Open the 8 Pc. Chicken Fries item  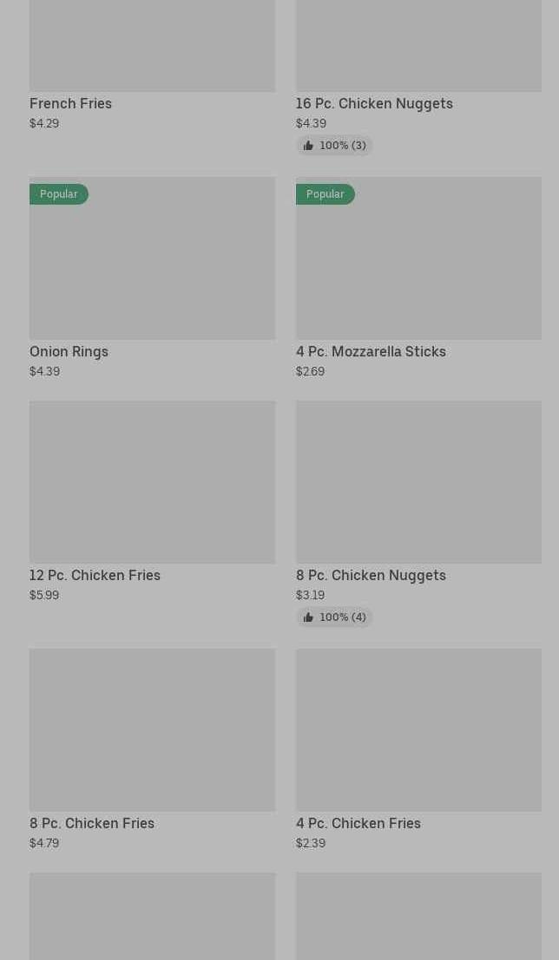(x=92, y=823)
